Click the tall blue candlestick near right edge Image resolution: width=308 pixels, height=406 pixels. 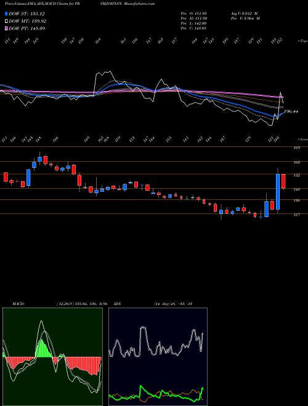click(x=278, y=191)
